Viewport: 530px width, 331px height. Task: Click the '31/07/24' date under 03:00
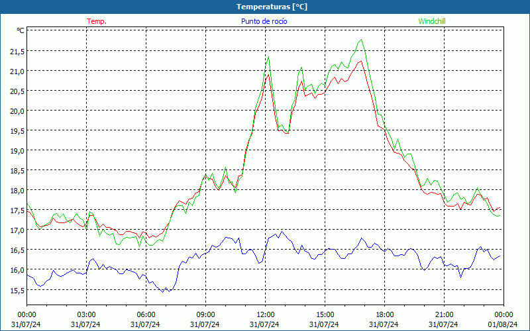coord(86,324)
